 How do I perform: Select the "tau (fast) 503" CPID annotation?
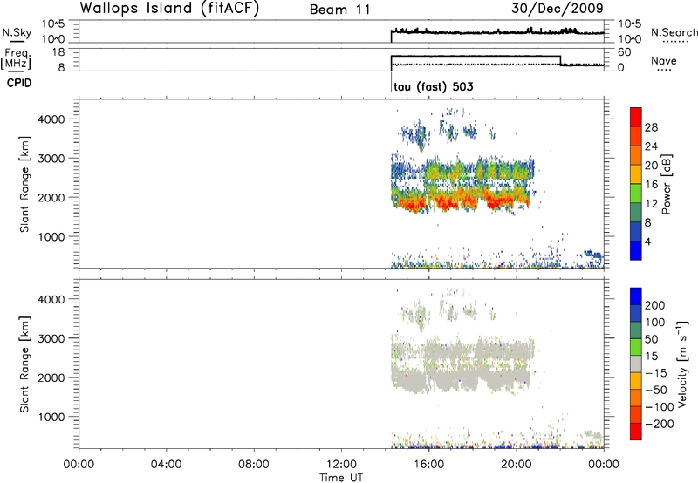coord(433,86)
